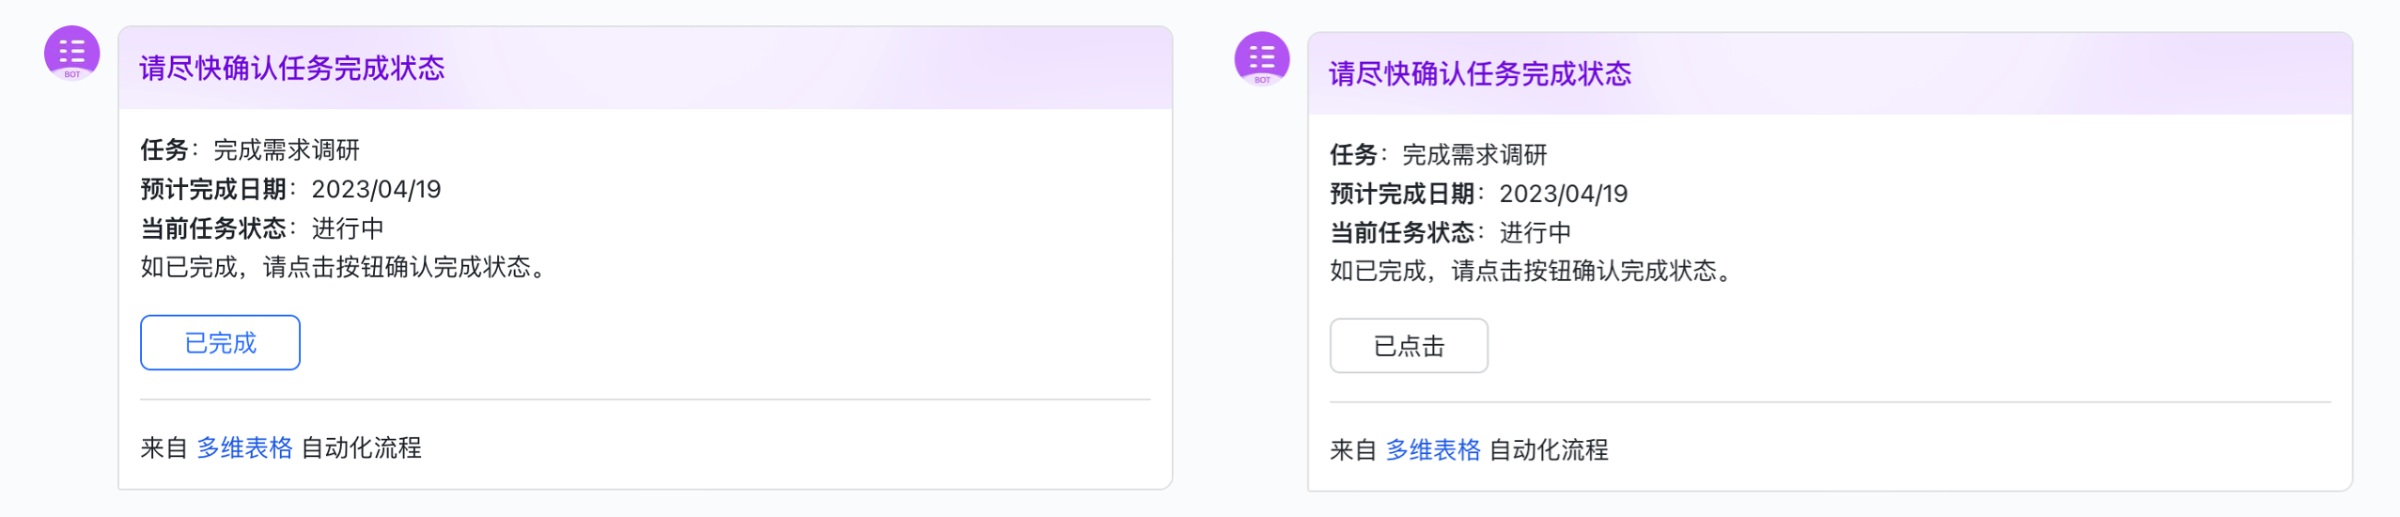Viewport: 2400px width, 517px height.
Task: Click the purple header title above 已完成 button
Action: coord(292,69)
